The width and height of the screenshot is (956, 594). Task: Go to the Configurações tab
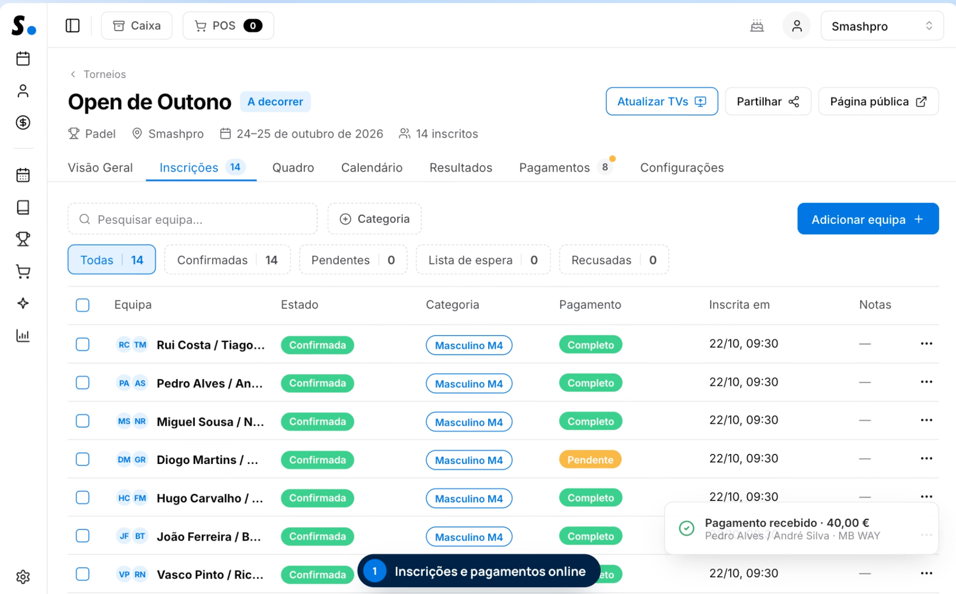[x=682, y=167]
